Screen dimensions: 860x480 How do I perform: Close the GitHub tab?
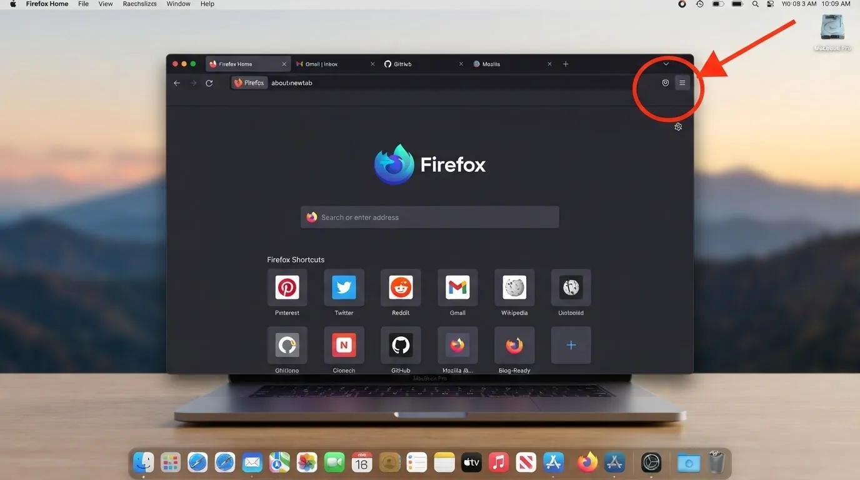click(x=461, y=64)
